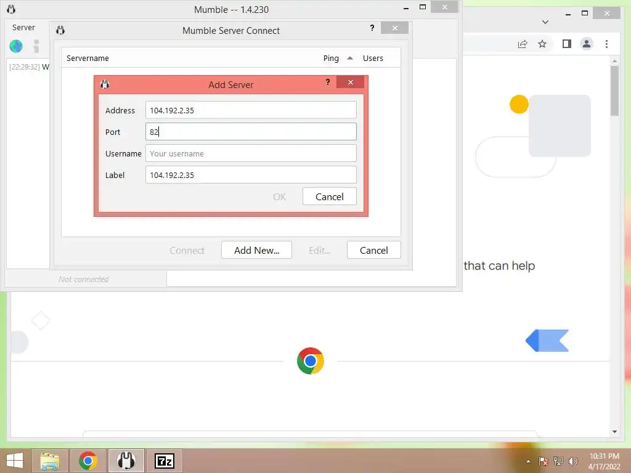Click the Mumble chat message input bar

pos(311,279)
